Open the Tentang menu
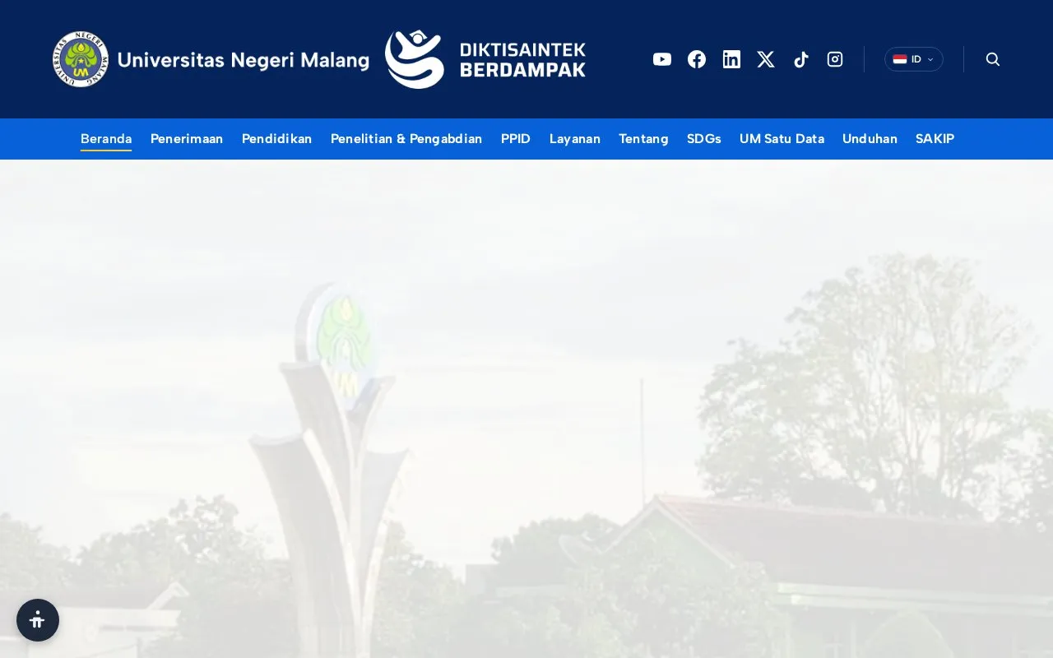The width and height of the screenshot is (1053, 658). (x=643, y=139)
